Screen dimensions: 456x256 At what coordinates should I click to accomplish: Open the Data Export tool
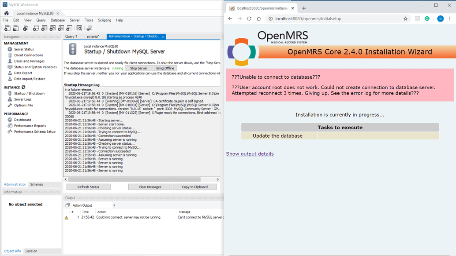[x=23, y=73]
